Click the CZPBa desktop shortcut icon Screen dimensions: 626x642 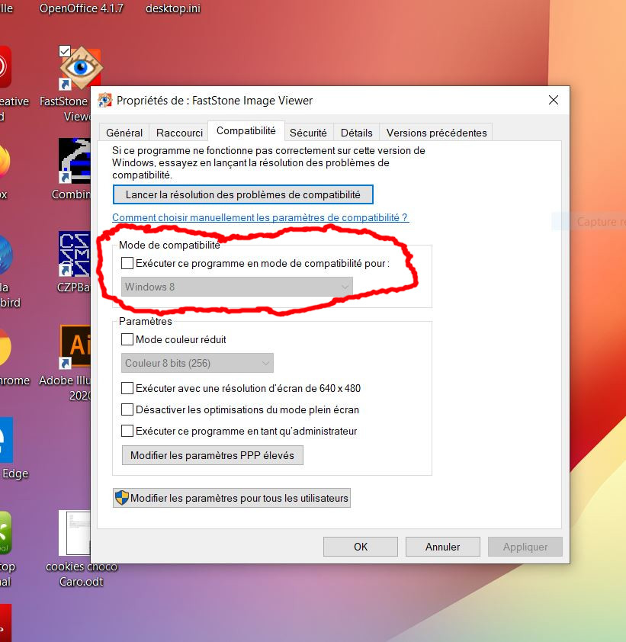pos(74,253)
